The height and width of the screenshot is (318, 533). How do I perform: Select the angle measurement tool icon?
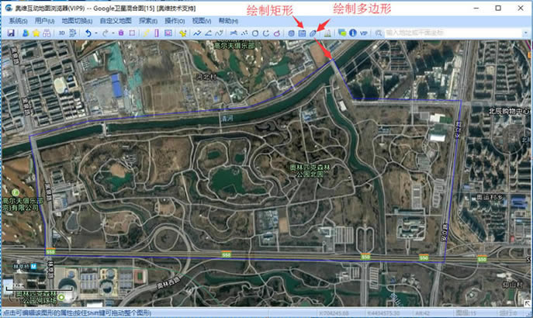click(208, 33)
